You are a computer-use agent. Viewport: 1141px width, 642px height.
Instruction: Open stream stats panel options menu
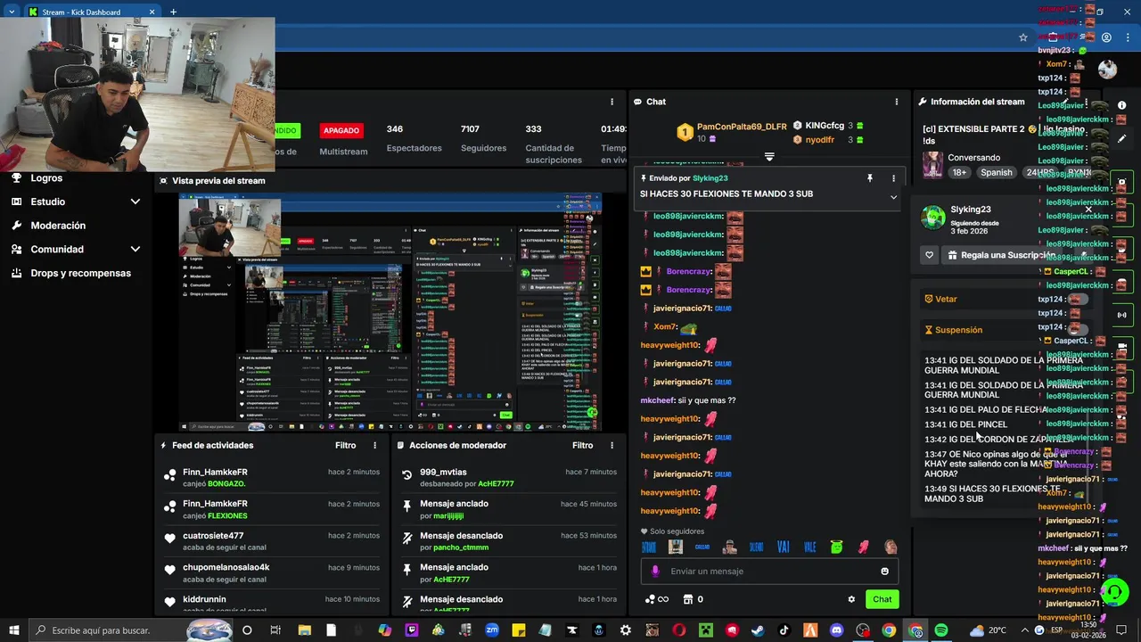[612, 102]
